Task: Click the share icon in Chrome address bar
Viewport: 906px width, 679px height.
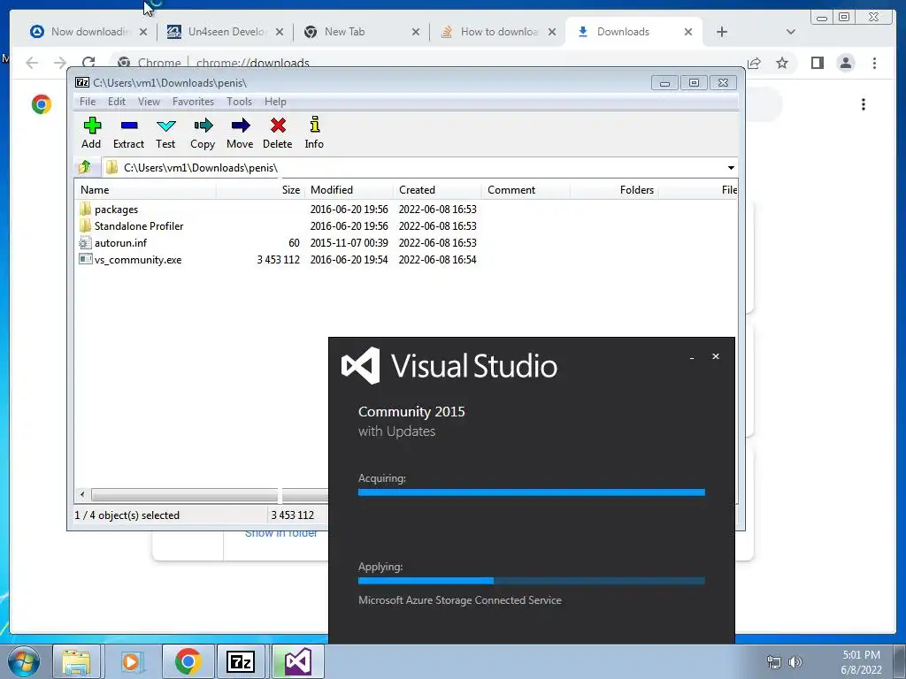Action: click(754, 63)
